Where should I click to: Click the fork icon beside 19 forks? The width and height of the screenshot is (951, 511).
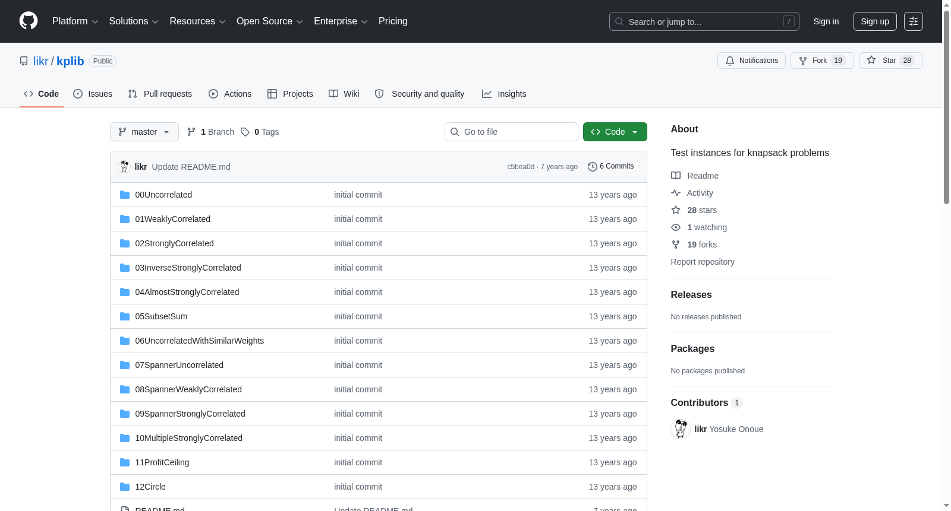click(676, 245)
